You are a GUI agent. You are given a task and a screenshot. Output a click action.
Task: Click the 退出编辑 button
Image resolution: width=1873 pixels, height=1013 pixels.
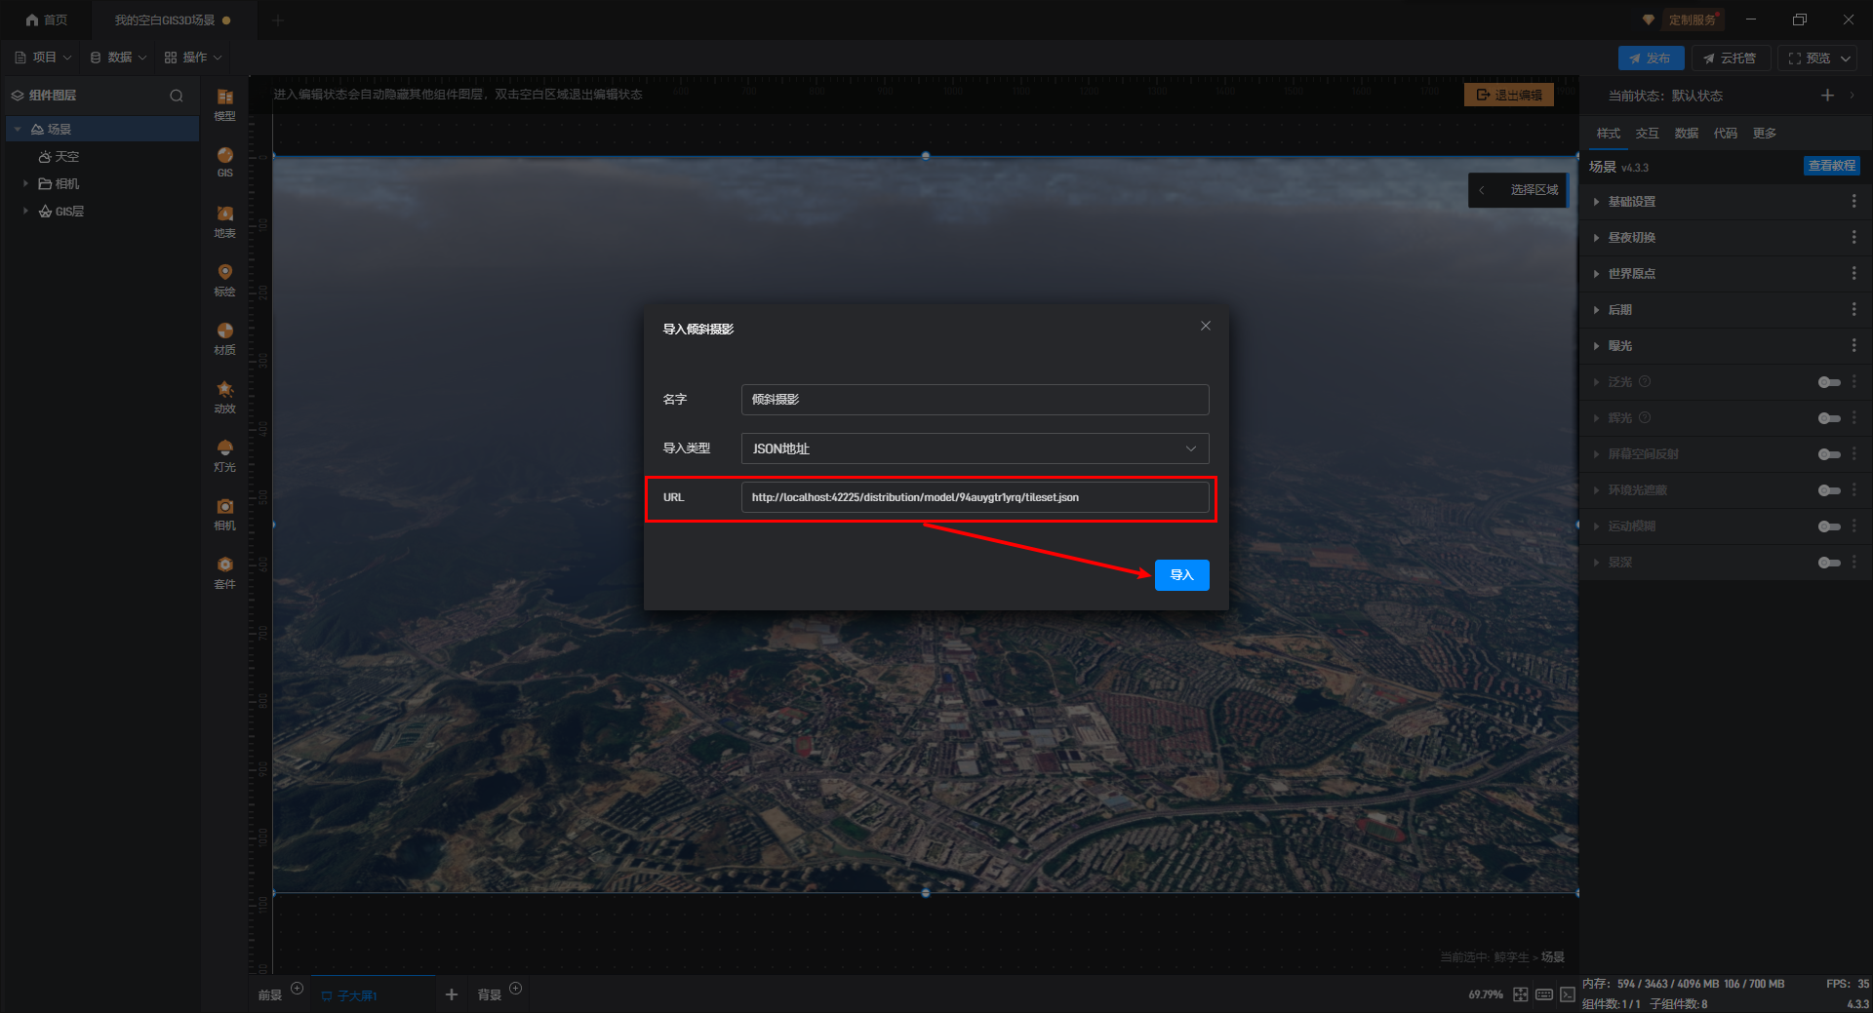pos(1508,95)
